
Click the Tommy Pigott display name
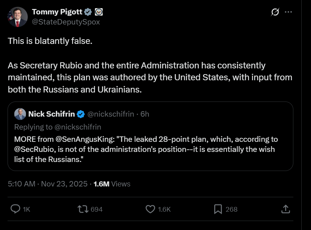coord(57,12)
